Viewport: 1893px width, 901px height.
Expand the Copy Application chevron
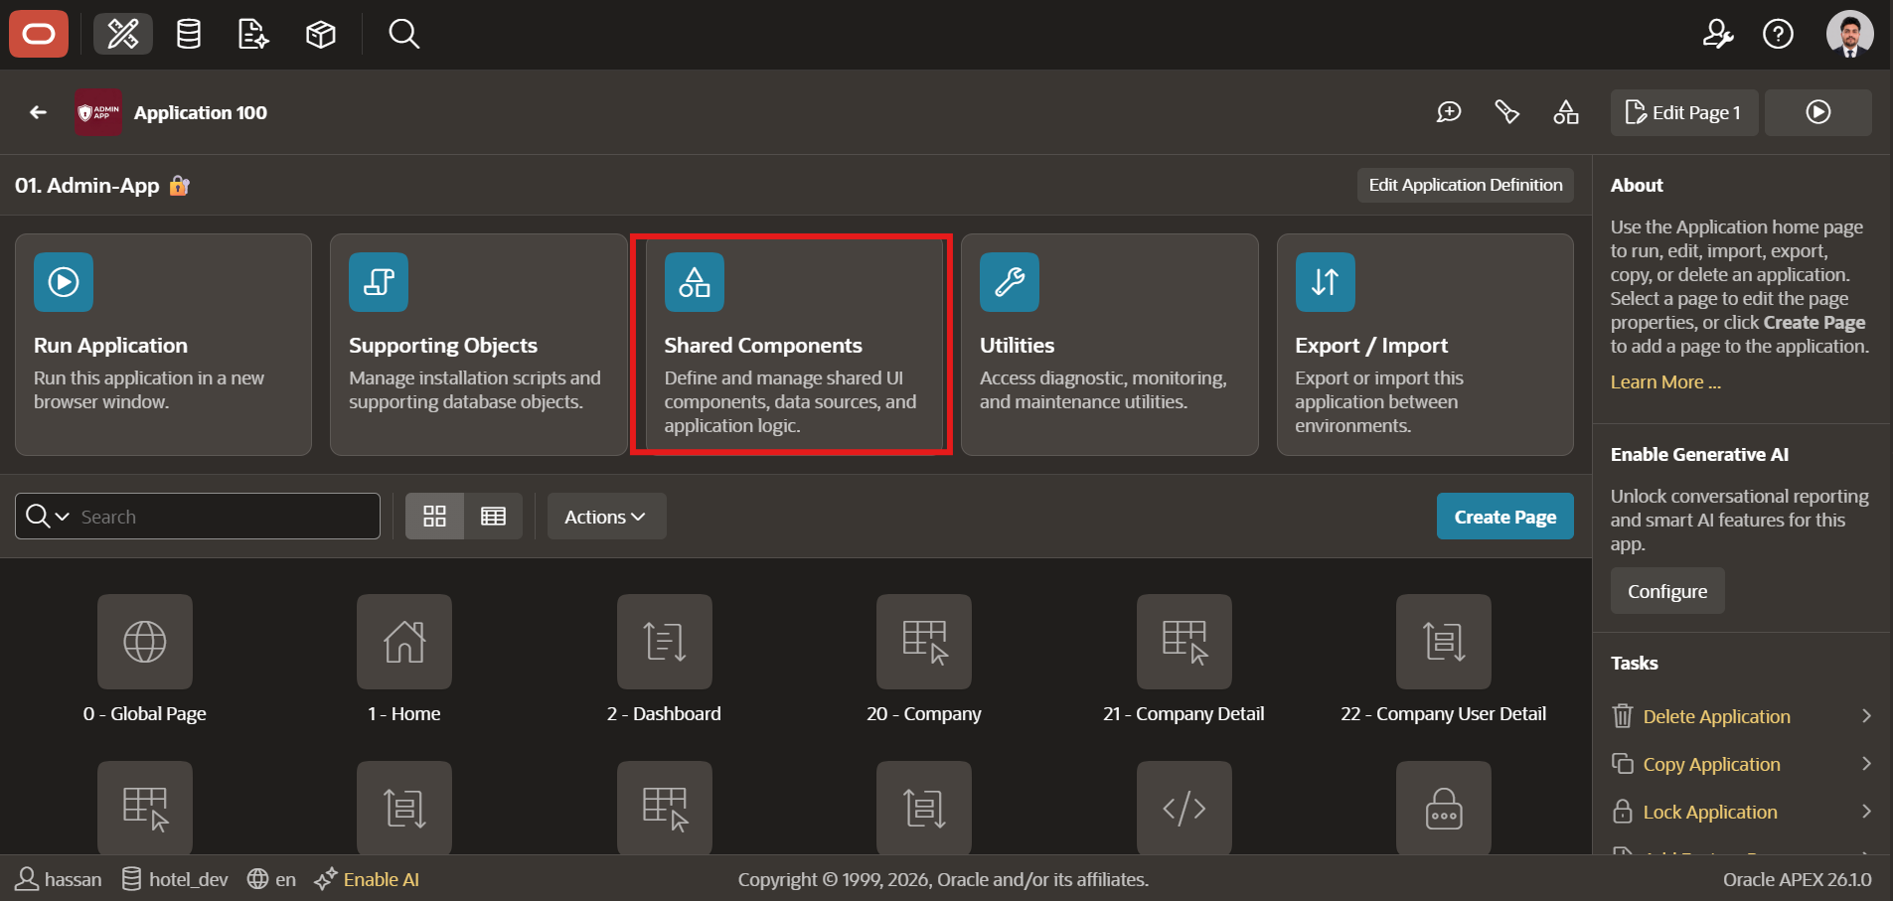[1866, 763]
